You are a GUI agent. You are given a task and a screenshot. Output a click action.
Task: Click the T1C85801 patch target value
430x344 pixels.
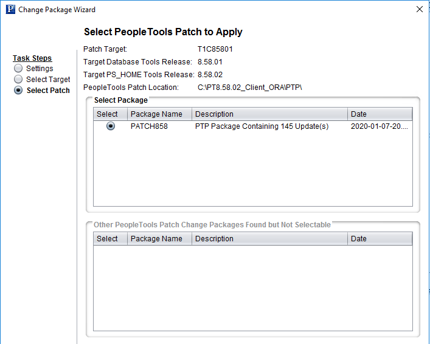[x=215, y=49]
